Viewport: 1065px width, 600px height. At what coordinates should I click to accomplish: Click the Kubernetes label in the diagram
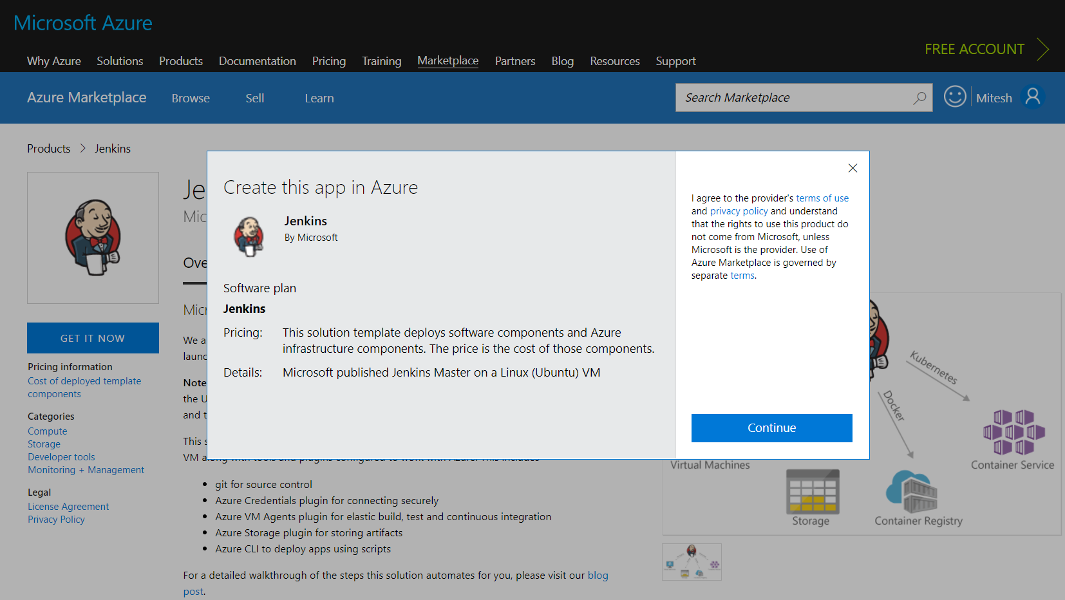point(934,368)
